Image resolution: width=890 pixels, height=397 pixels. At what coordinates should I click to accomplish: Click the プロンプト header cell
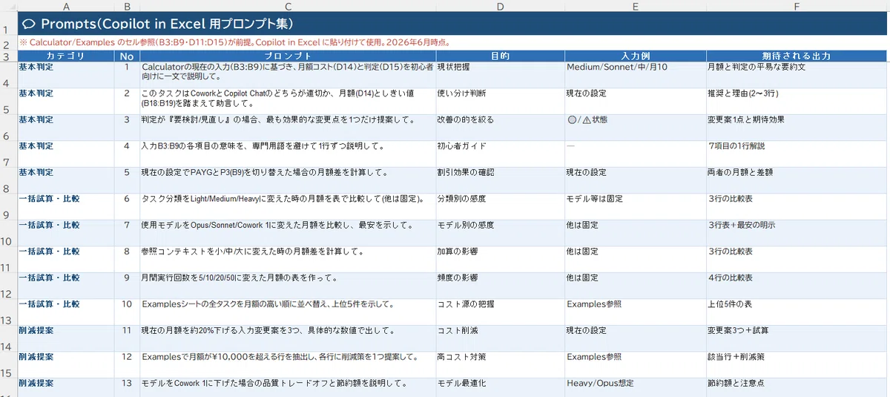tap(288, 56)
